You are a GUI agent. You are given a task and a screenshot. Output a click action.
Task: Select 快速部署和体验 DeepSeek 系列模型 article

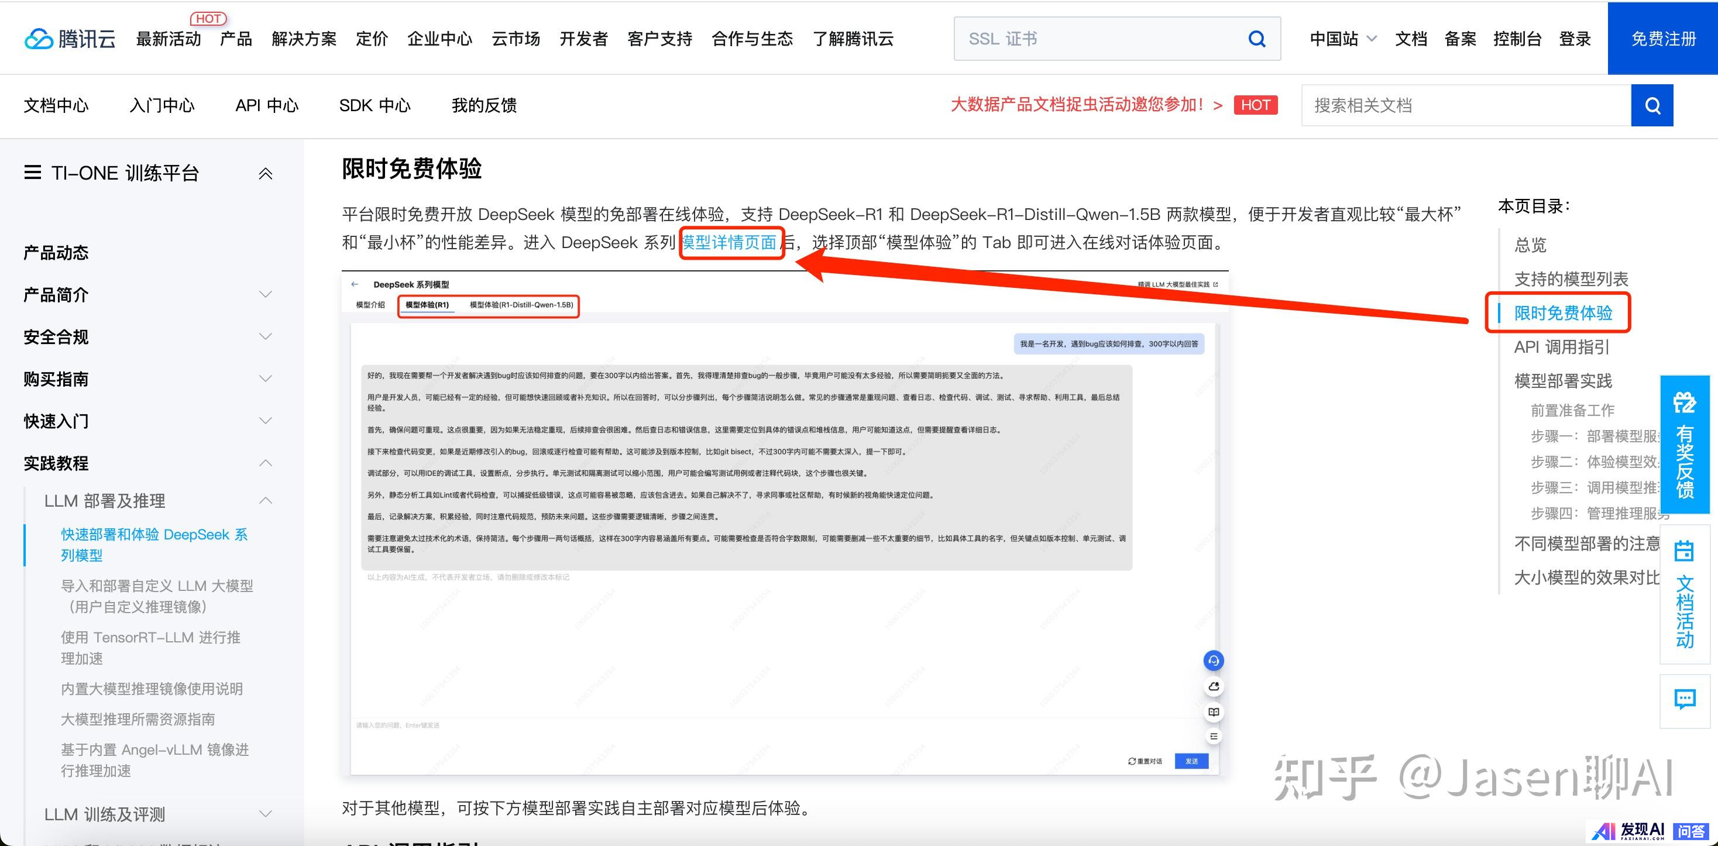coord(154,545)
